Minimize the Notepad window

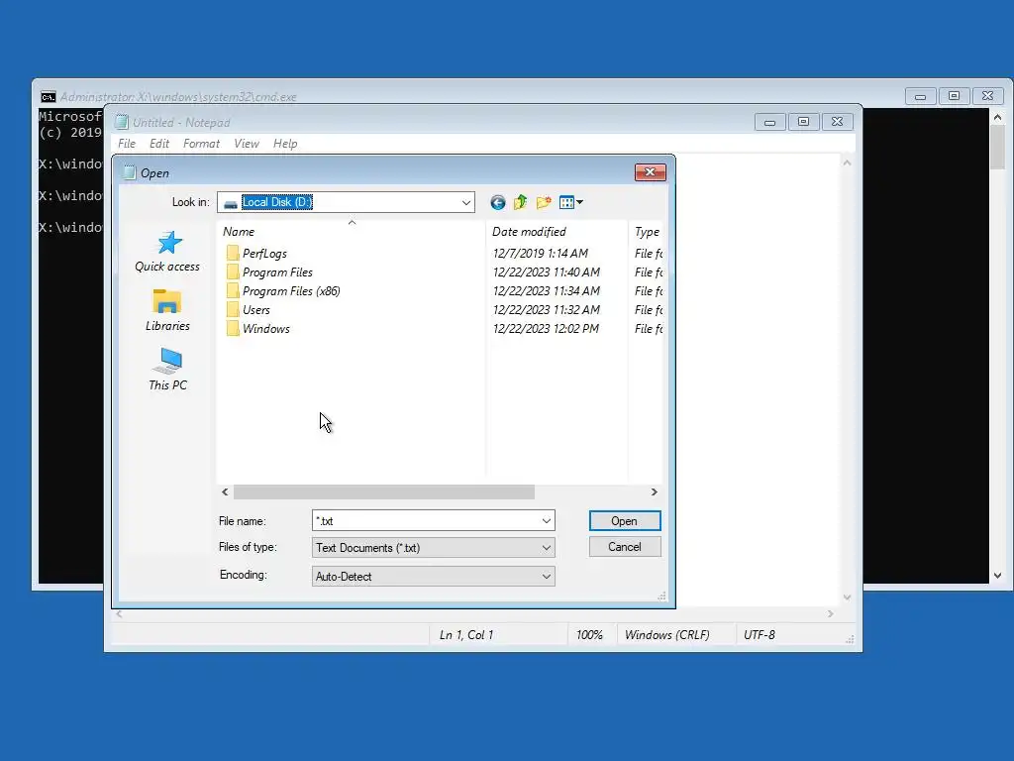click(x=769, y=122)
